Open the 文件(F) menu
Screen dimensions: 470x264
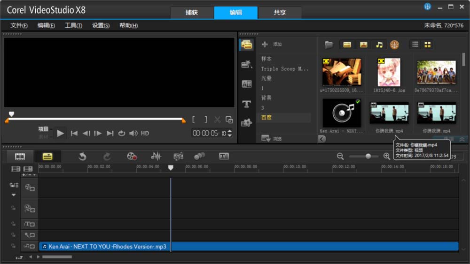point(19,25)
